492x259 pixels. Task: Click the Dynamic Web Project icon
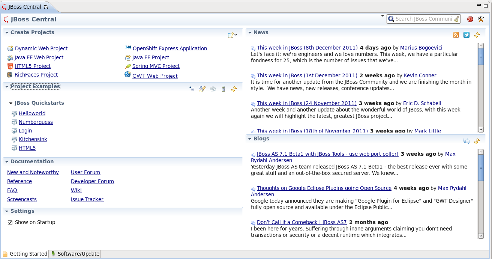pyautogui.click(x=10, y=48)
